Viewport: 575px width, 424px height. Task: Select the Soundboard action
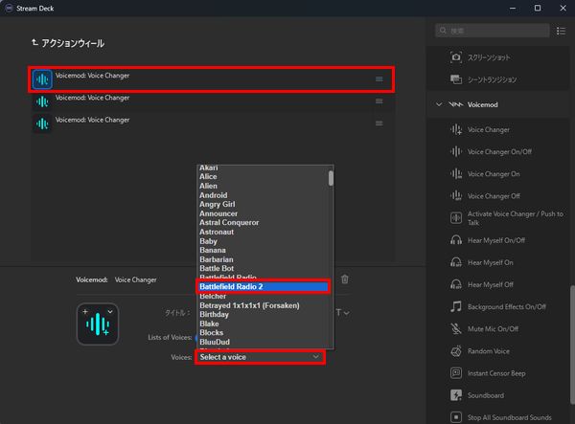point(486,395)
